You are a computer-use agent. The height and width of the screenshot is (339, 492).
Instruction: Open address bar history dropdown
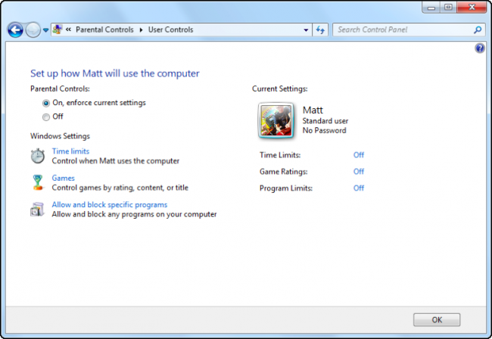coord(306,30)
